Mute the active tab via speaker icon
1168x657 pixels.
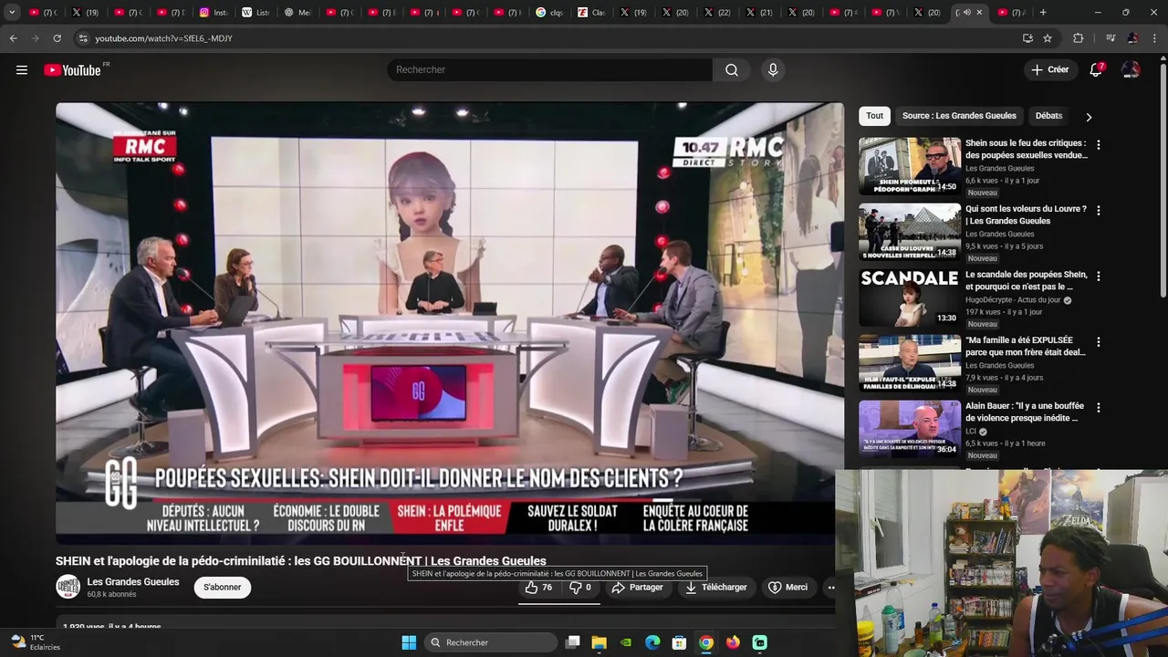tap(966, 13)
